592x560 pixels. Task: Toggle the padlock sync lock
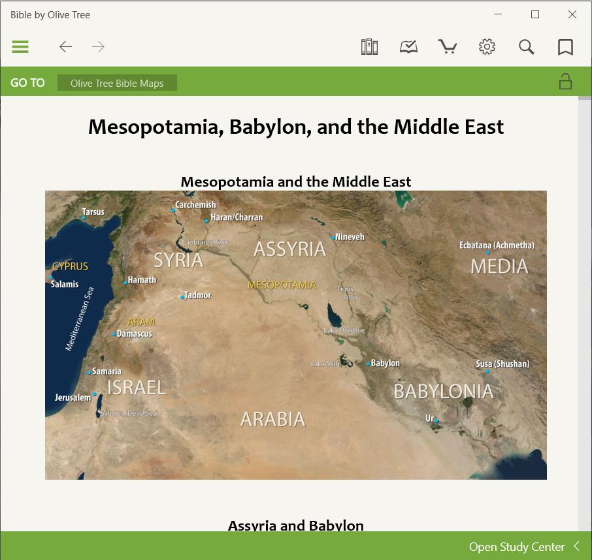point(565,82)
